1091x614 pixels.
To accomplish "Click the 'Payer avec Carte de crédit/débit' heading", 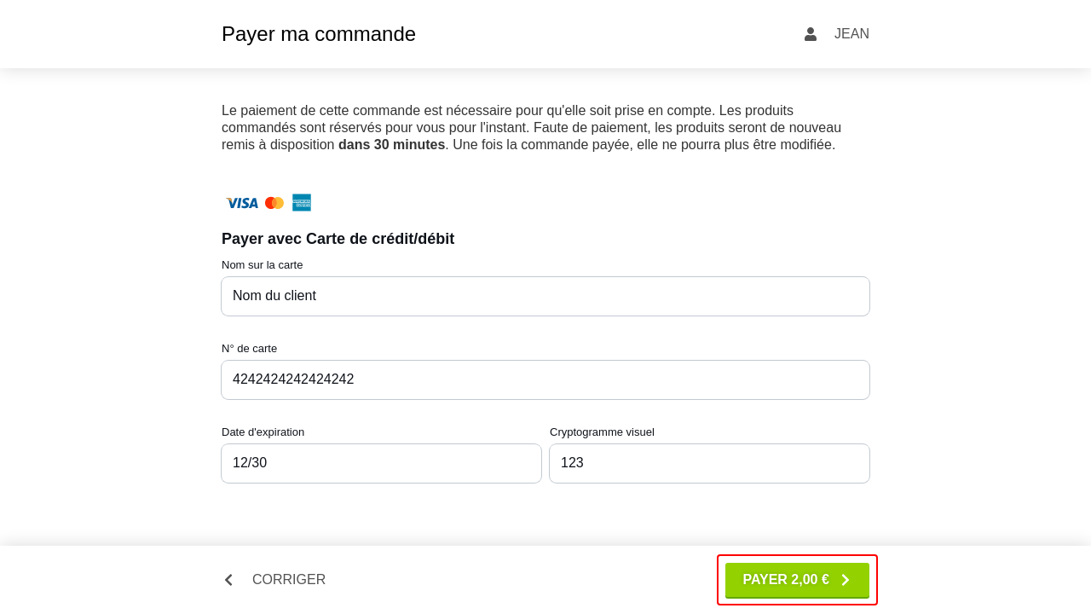I will pos(338,239).
